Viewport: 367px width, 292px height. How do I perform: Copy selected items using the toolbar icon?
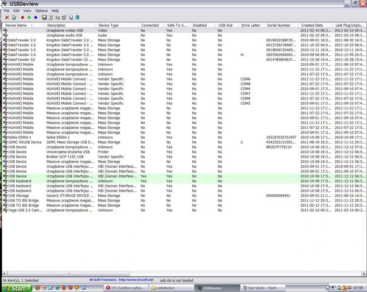[57, 18]
